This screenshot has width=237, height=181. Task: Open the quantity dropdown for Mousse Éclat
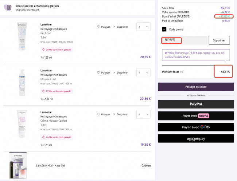143,72
